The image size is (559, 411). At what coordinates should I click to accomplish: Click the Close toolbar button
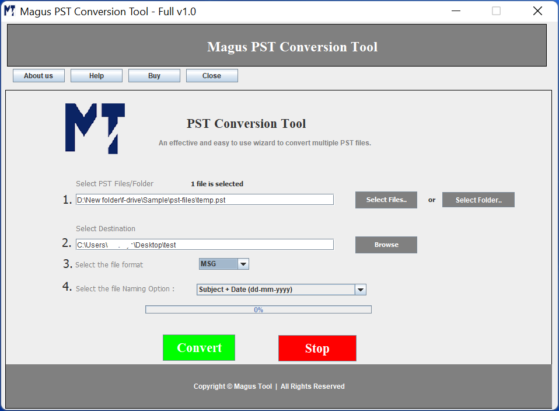pos(212,76)
